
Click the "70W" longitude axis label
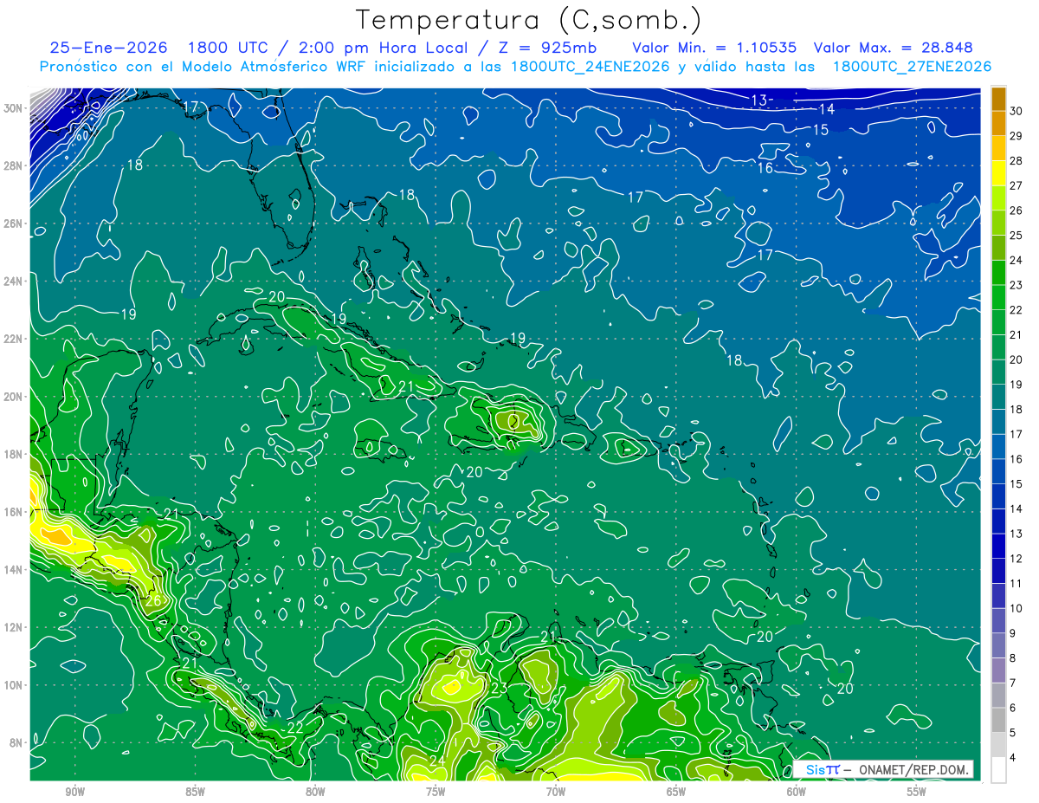tap(556, 793)
